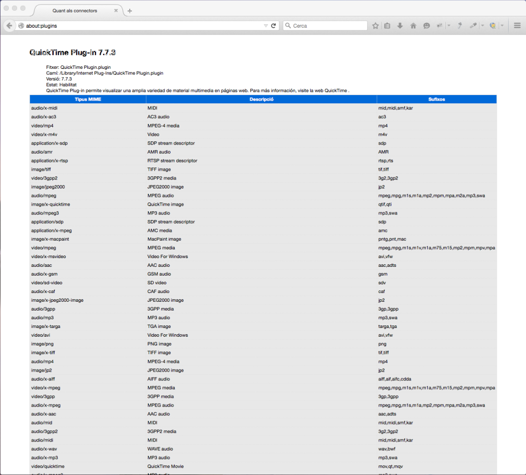Image resolution: width=526 pixels, height=475 pixels.
Task: Show bookmarks list icon
Action: pos(387,26)
